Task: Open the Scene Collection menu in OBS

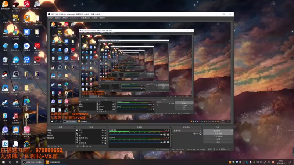Action: coord(86,18)
